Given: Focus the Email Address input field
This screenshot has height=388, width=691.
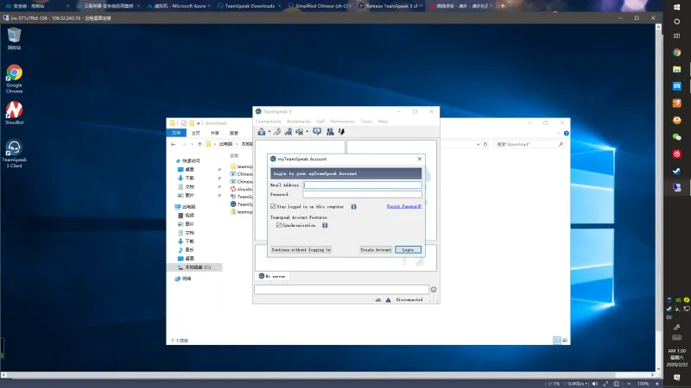Looking at the screenshot, I should coord(362,185).
